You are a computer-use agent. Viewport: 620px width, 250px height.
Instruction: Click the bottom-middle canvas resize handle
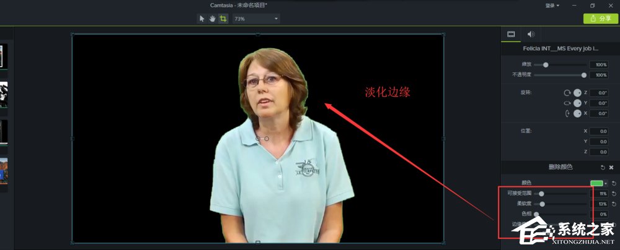[258, 242]
